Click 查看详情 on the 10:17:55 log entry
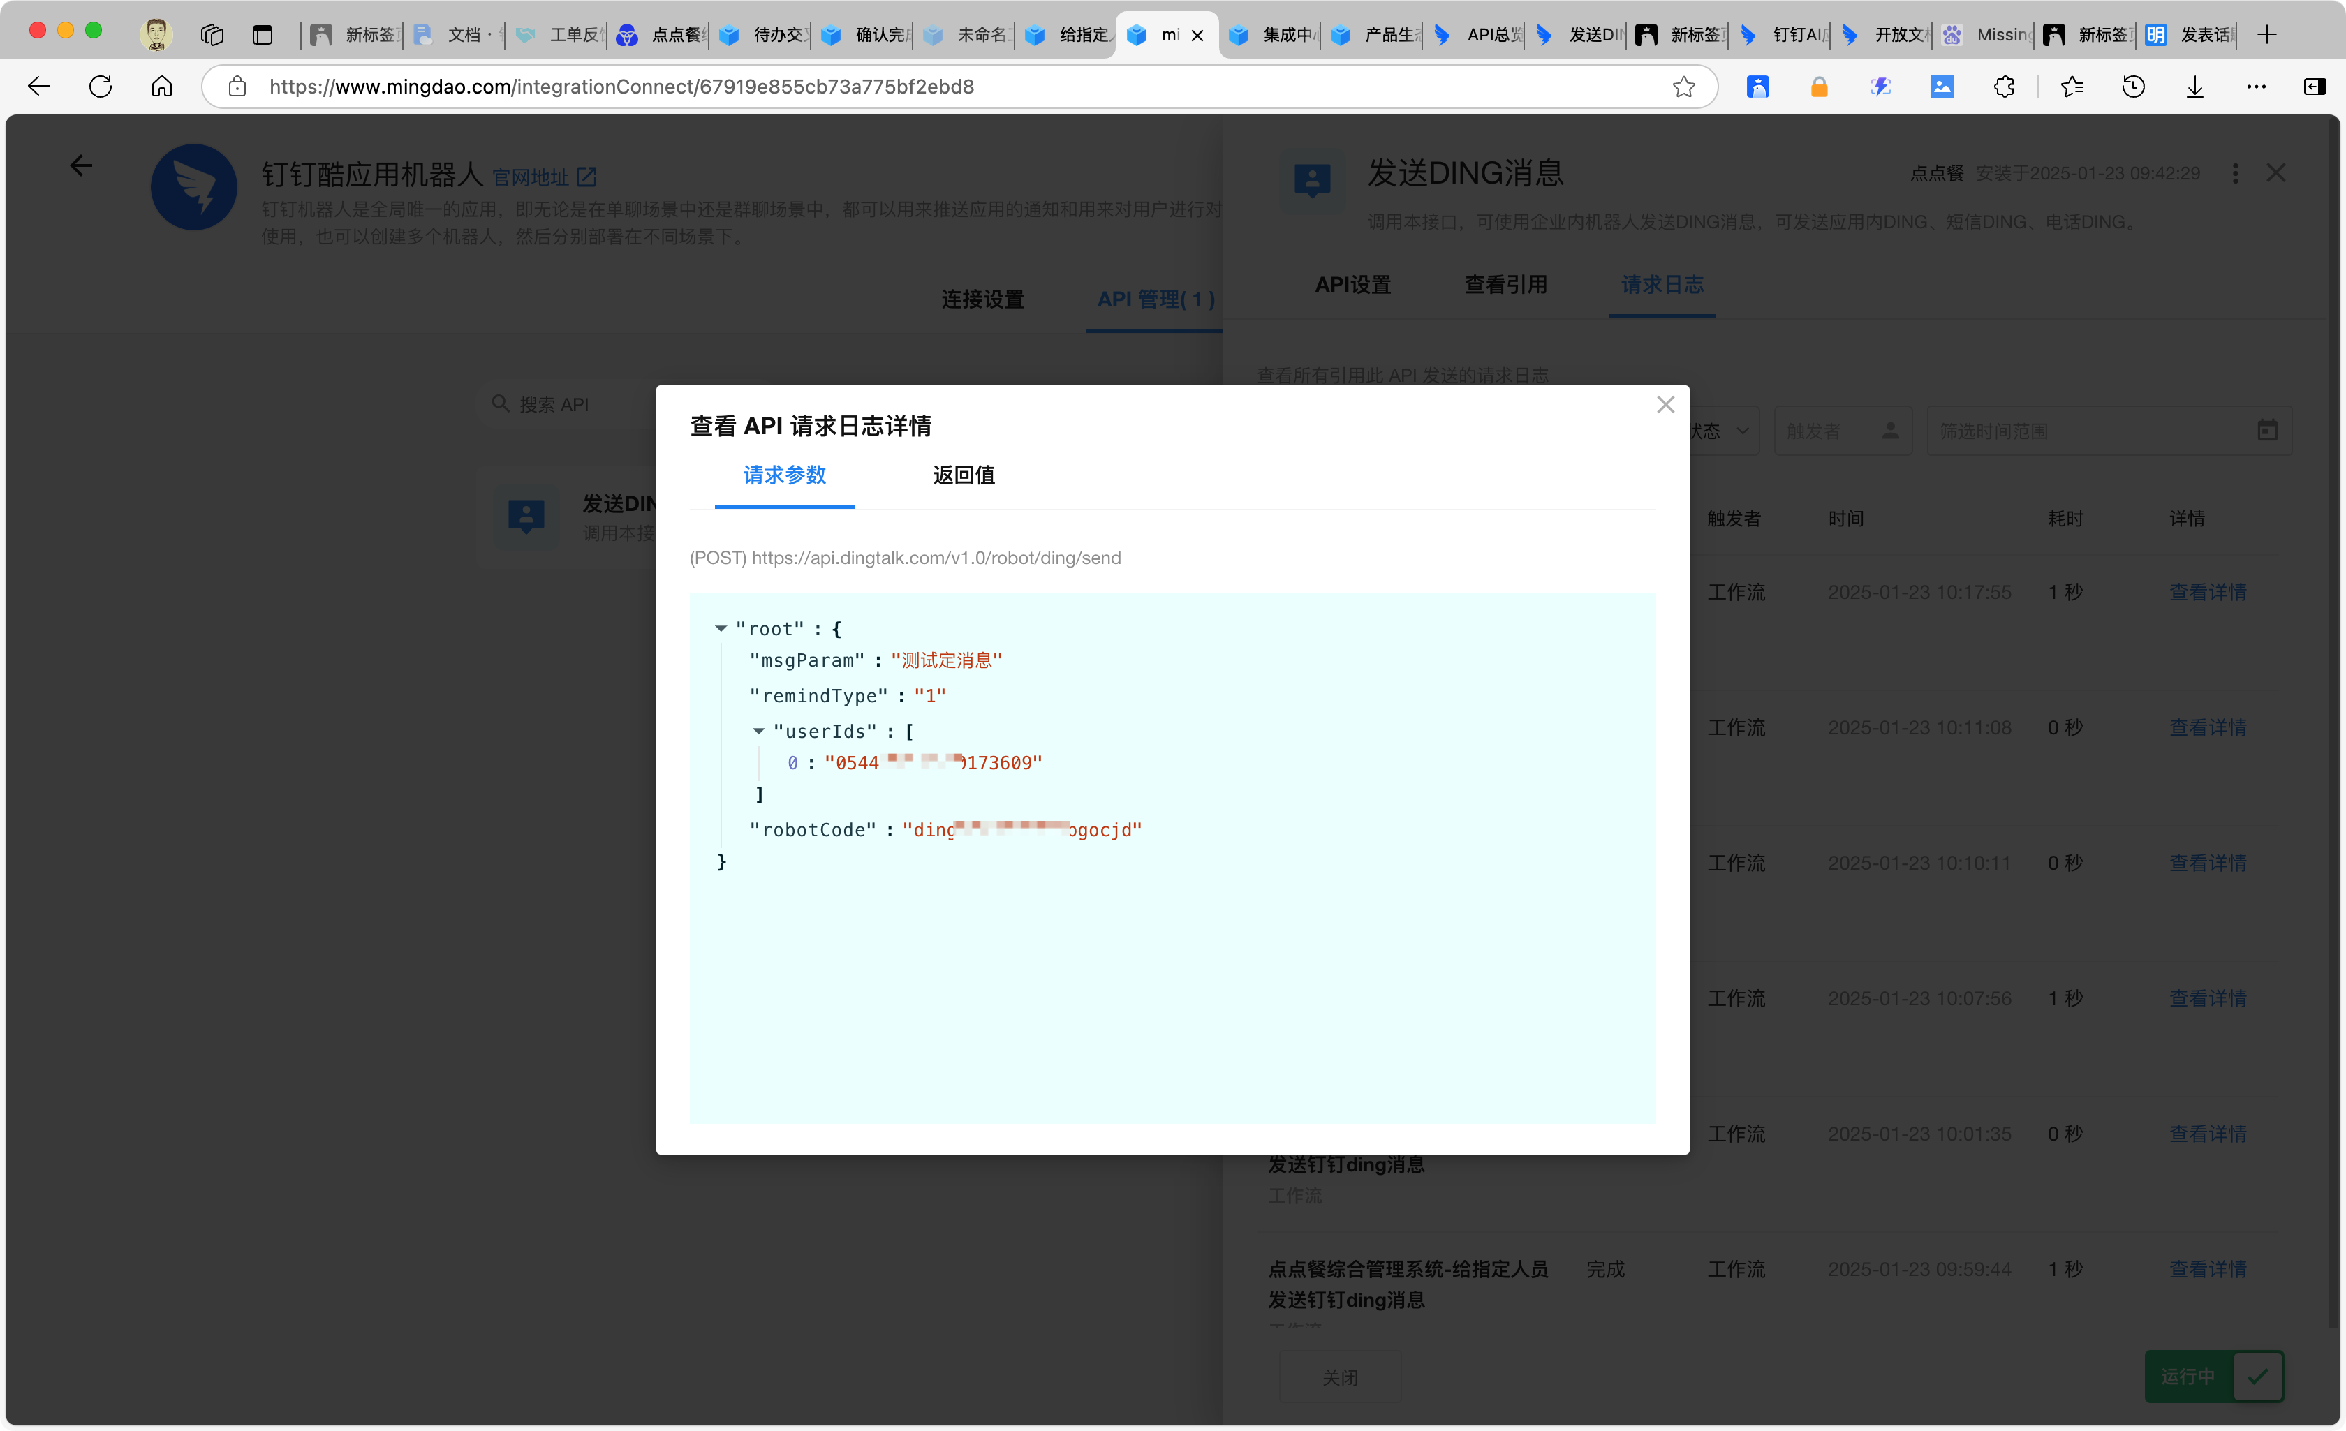The image size is (2346, 1431). (x=2208, y=591)
